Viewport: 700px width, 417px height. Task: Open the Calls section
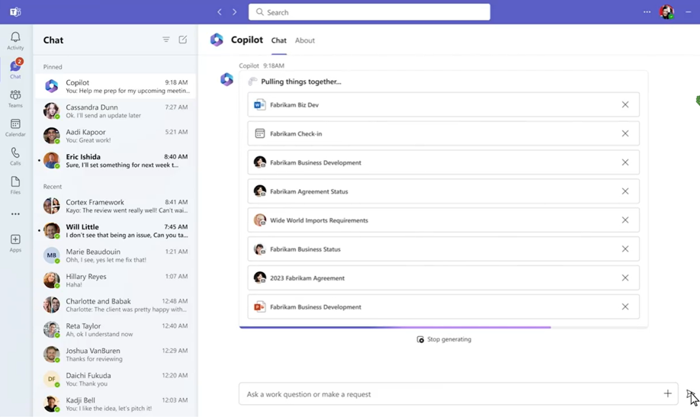[x=15, y=156]
